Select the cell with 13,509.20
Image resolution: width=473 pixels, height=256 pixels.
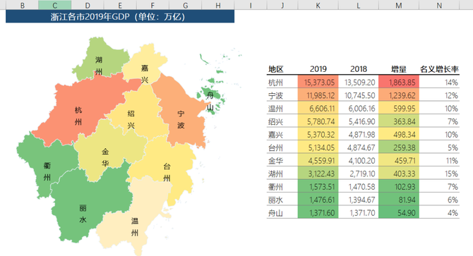[359, 82]
